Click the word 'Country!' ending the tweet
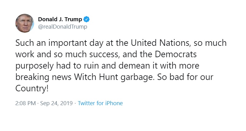 32,89
